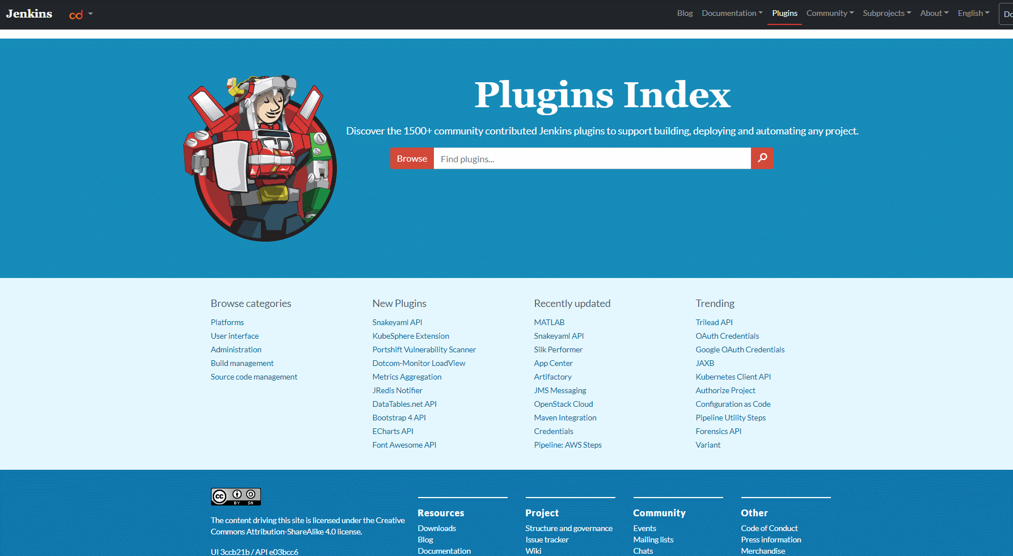
Task: Open Snakeyaml API under New Plugins
Action: [x=397, y=322]
